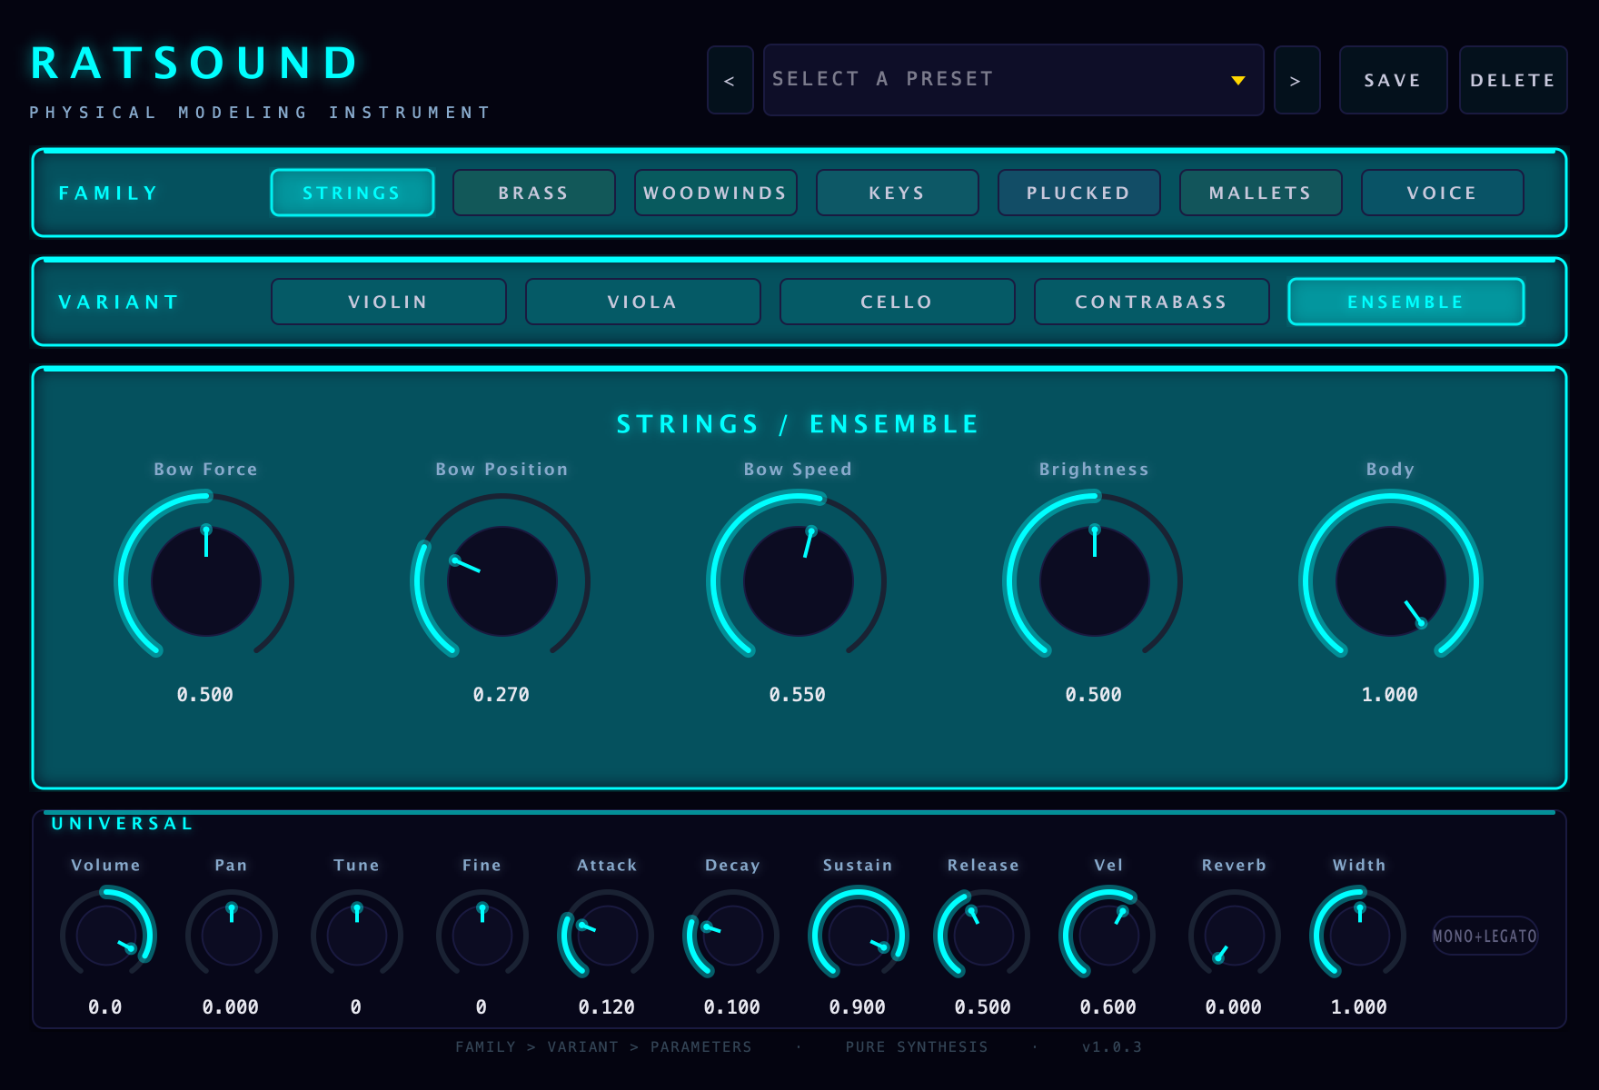Switch to the Woodwinds family
Viewport: 1599px width, 1090px height.
click(716, 193)
